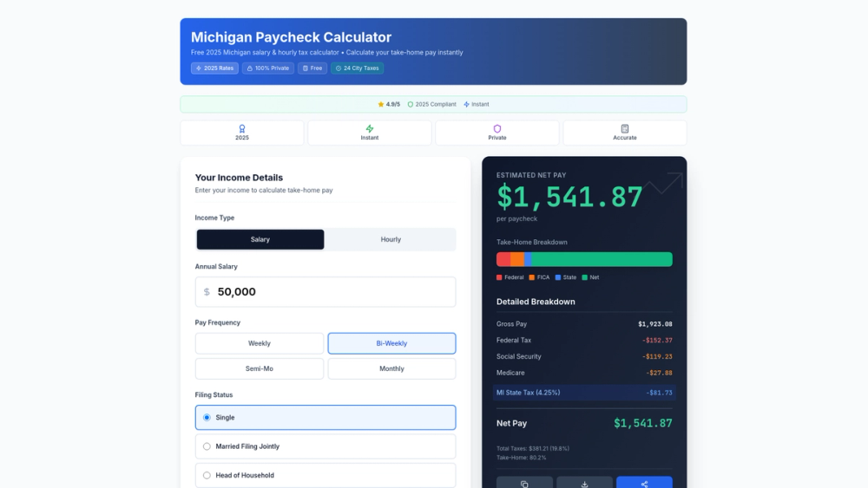Click the 2025 Compliant shield icon
The image size is (868, 488).
click(411, 104)
